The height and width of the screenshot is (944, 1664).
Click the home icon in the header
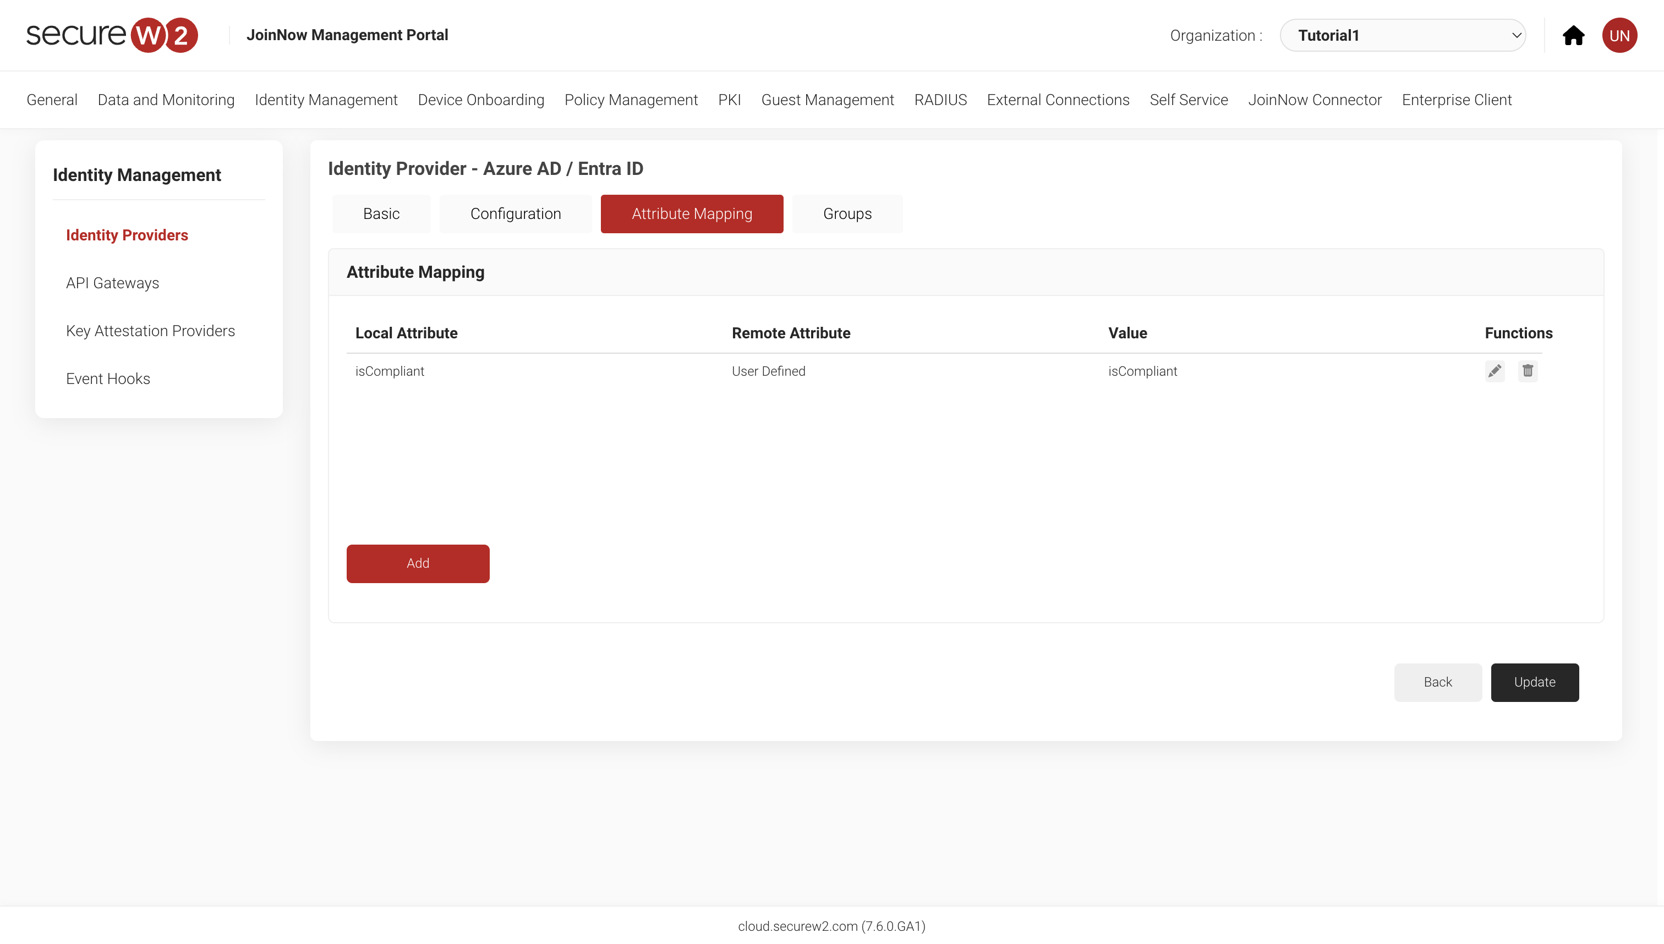point(1574,36)
